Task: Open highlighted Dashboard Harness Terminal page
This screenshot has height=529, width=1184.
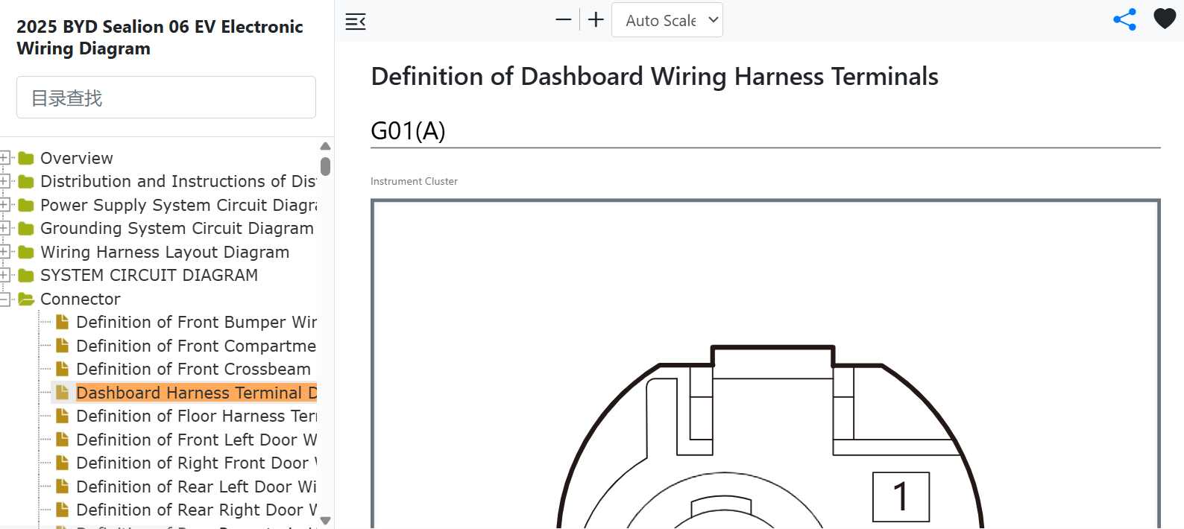Action: [x=196, y=393]
